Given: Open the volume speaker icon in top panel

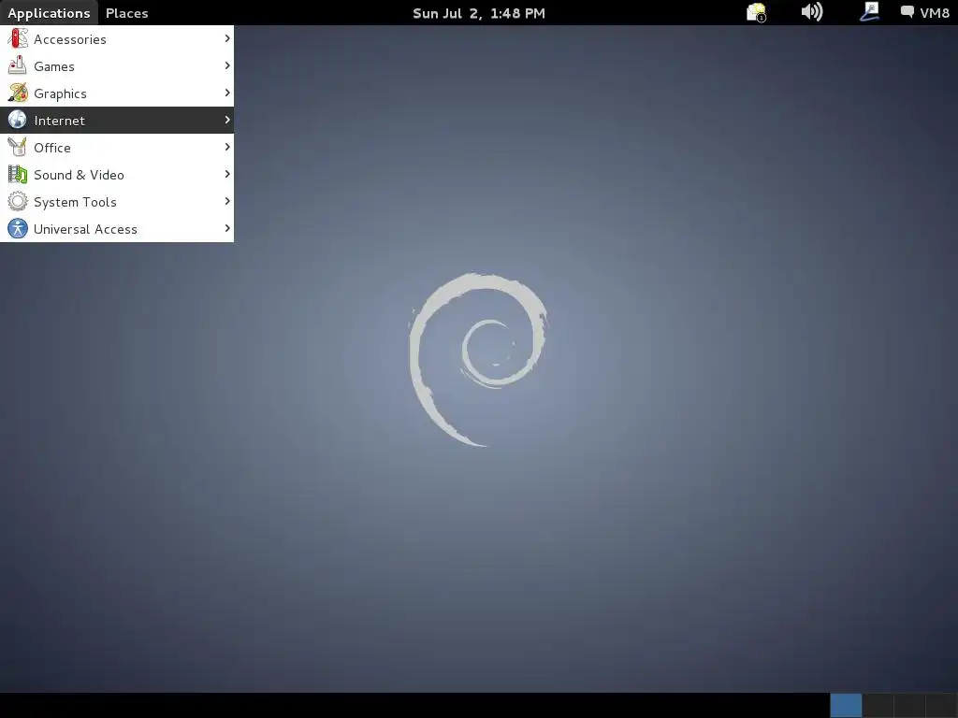Looking at the screenshot, I should pyautogui.click(x=812, y=11).
